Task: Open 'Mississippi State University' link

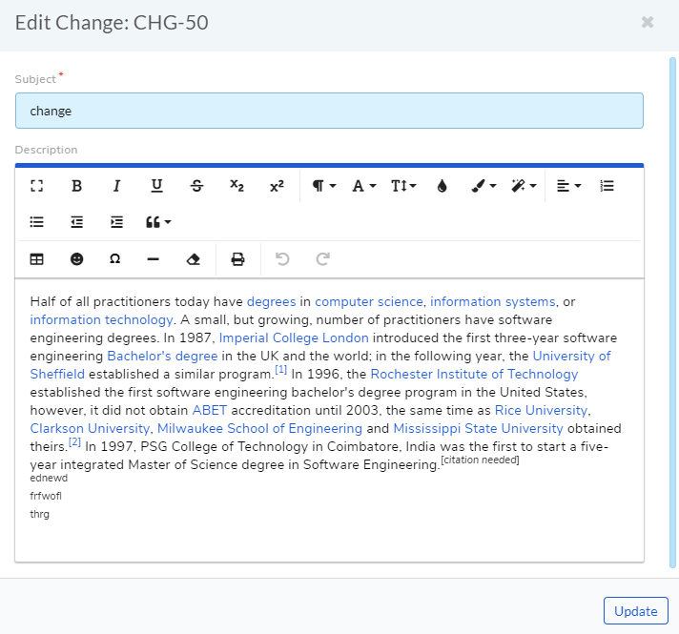Action: (479, 428)
